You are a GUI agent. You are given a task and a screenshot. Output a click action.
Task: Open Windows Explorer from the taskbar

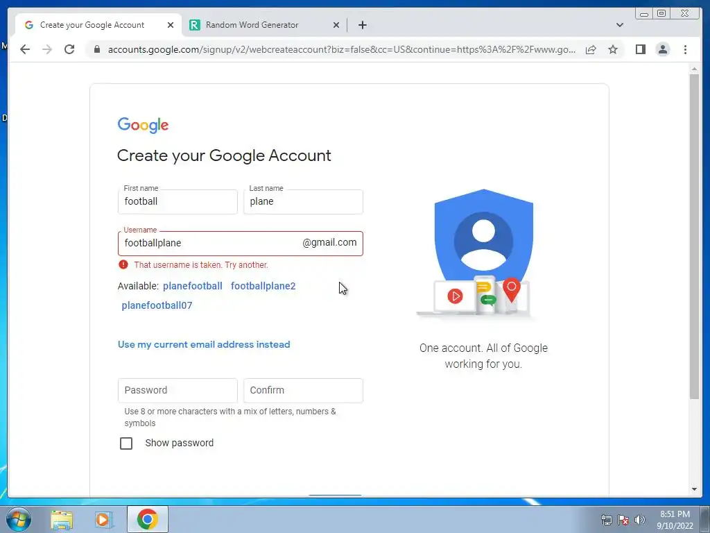(62, 519)
